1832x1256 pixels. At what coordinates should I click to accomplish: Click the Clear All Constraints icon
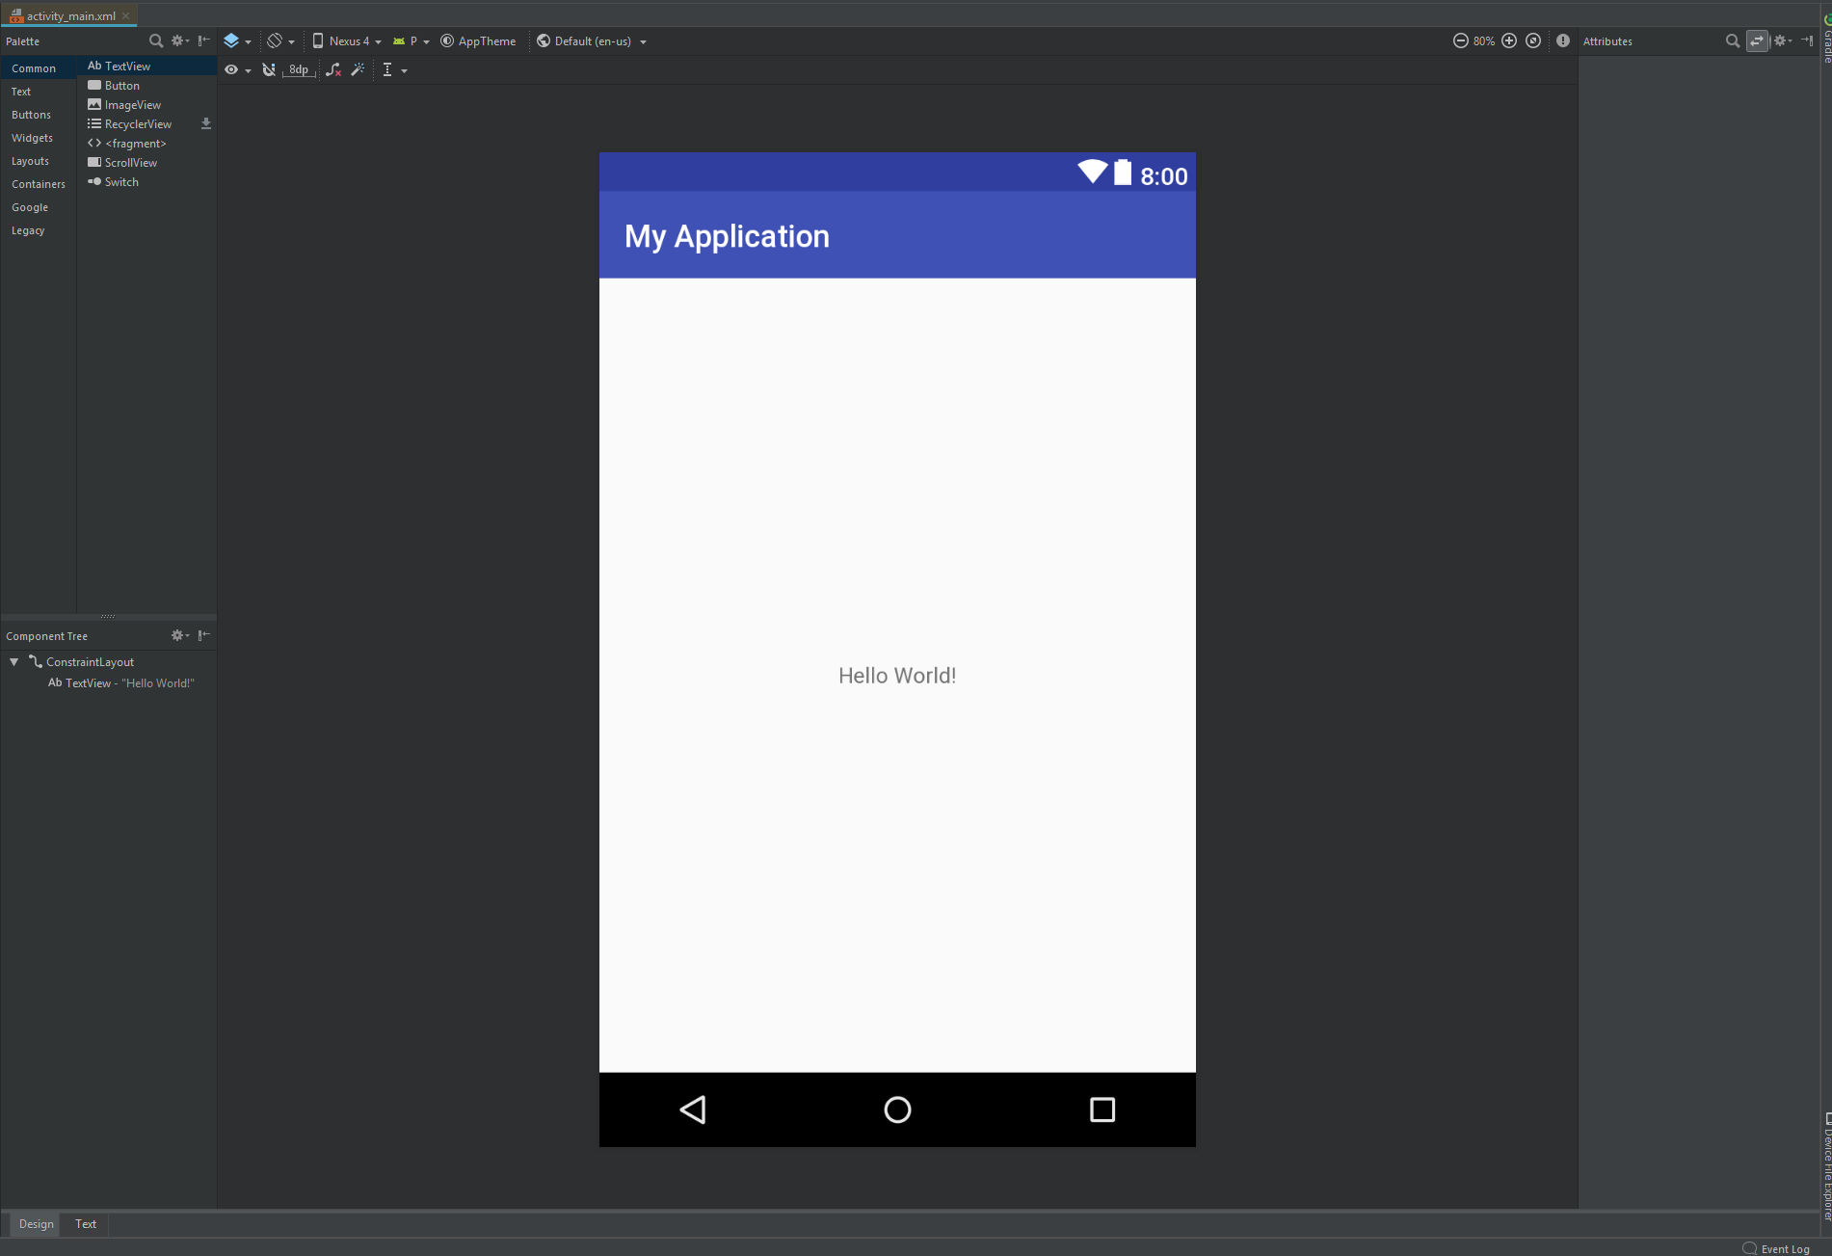point(333,69)
